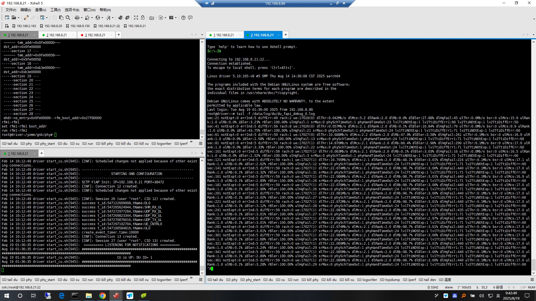Open bookmark 192.168.2.163
The height and width of the screenshot is (301, 536).
tap(24, 26)
